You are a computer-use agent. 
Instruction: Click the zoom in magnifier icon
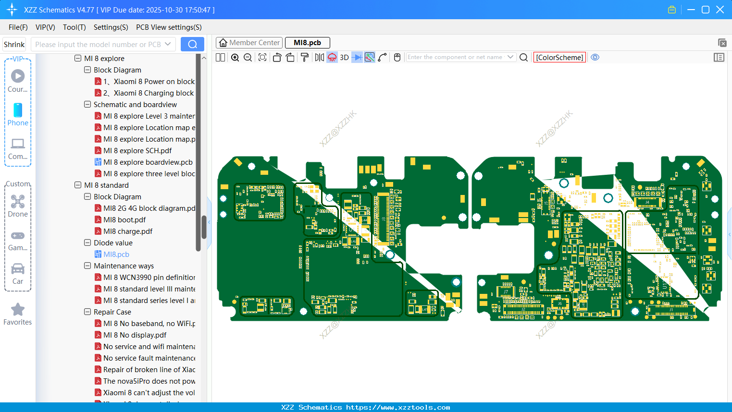[x=235, y=58]
